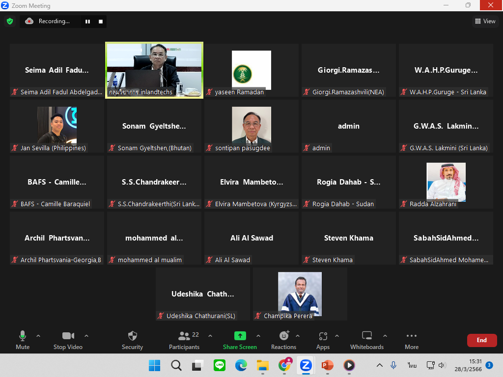Select Champika Perera's profile picture tile
This screenshot has width=503, height=377.
click(x=300, y=294)
